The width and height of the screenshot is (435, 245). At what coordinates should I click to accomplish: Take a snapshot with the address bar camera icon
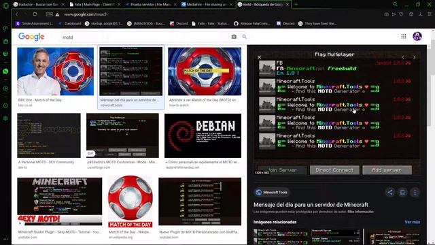[x=386, y=14]
